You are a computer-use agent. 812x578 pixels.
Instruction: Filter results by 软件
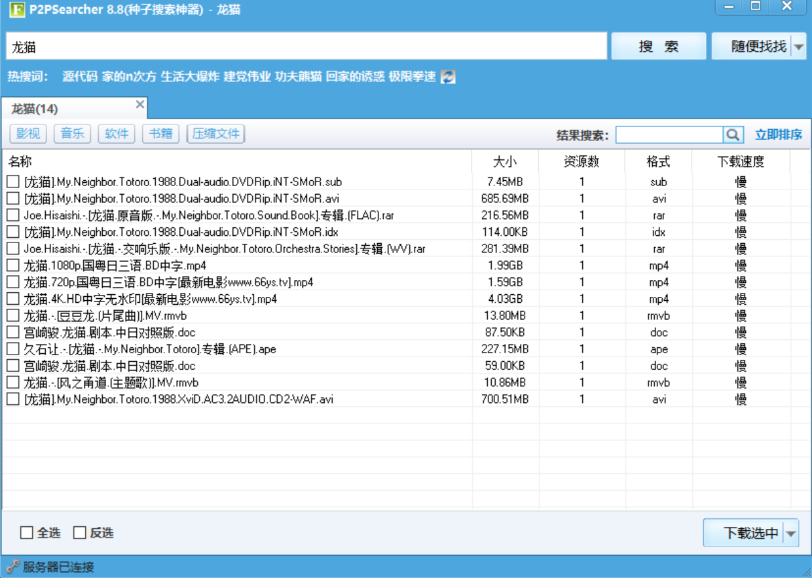[x=117, y=134]
